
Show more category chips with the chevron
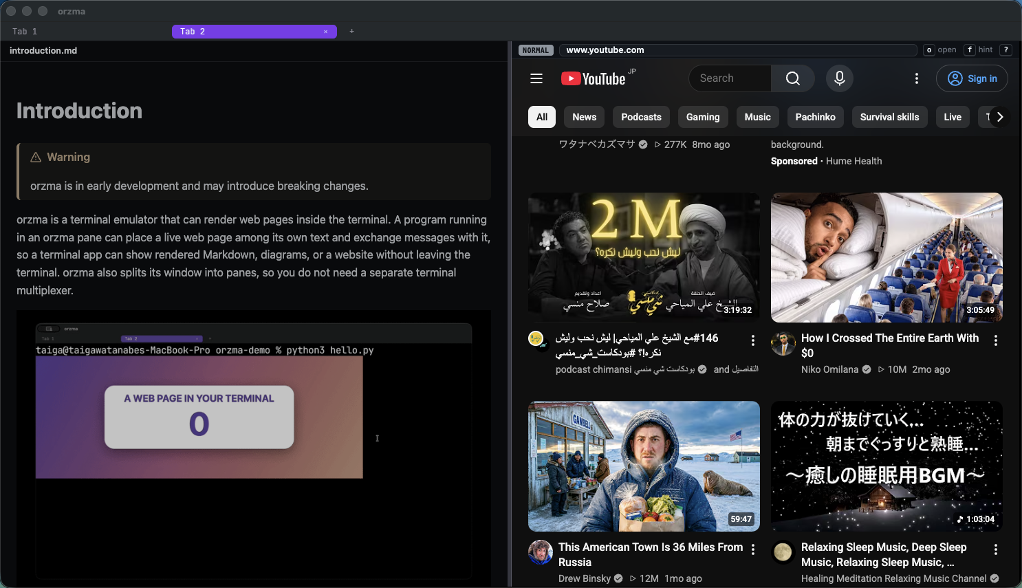(x=1000, y=117)
